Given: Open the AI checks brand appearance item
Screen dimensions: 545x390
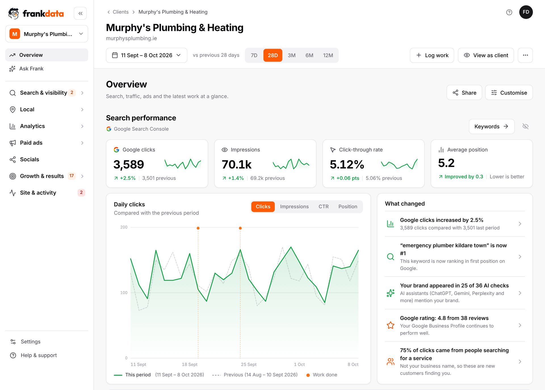Looking at the screenshot, I should 455,293.
